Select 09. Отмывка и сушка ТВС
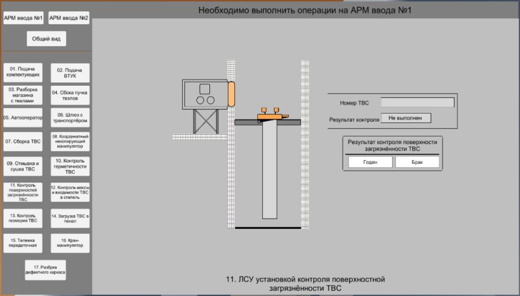The width and height of the screenshot is (520, 296). click(x=23, y=166)
